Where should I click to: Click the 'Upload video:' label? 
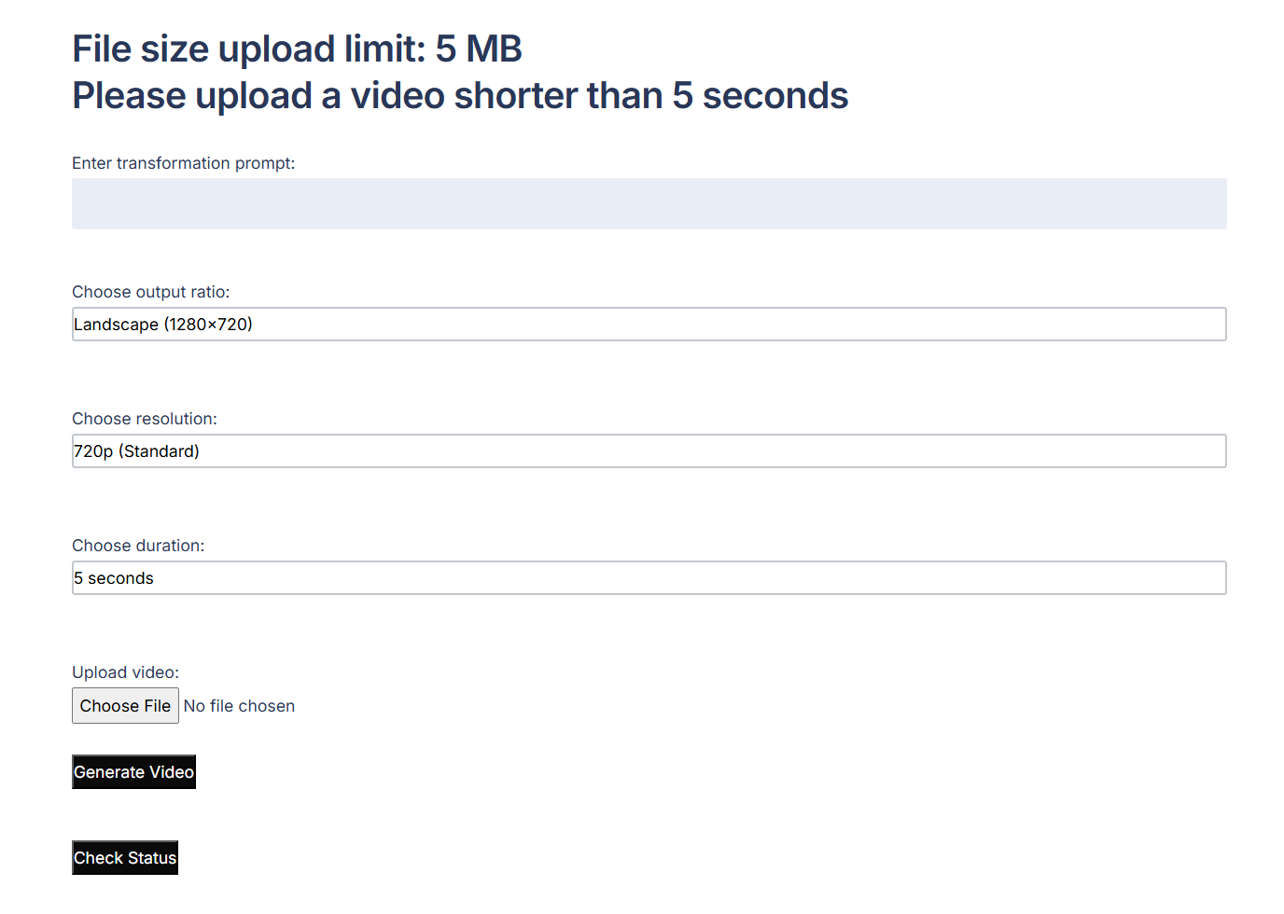tap(125, 672)
